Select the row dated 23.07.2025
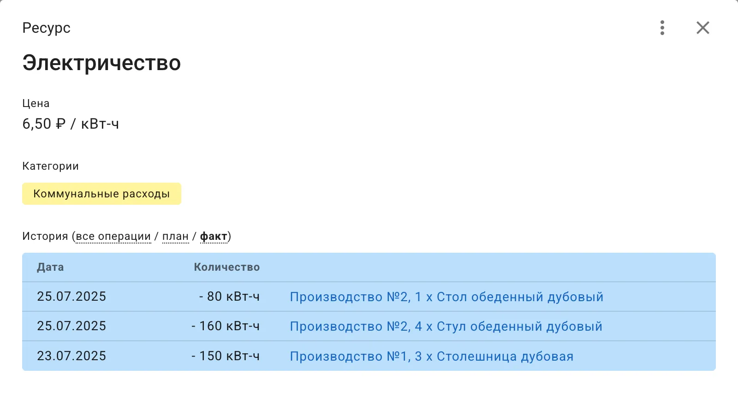Screen dimensions: 738x404 coord(71,356)
